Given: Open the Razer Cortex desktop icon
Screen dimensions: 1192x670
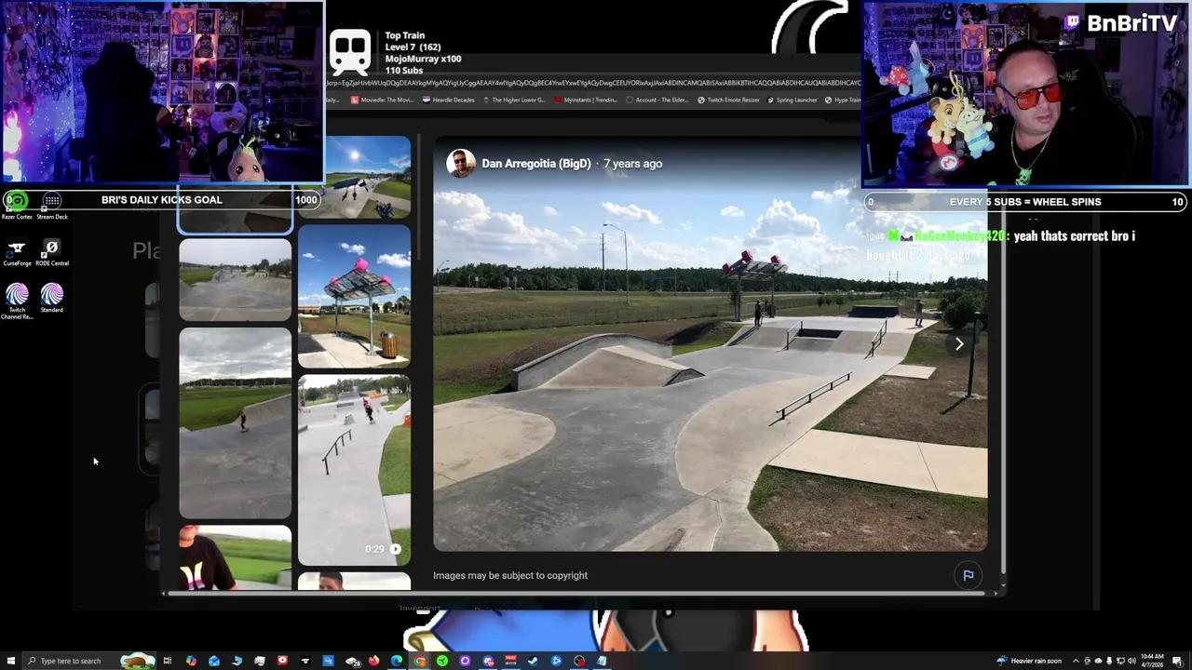Looking at the screenshot, I should tap(17, 205).
